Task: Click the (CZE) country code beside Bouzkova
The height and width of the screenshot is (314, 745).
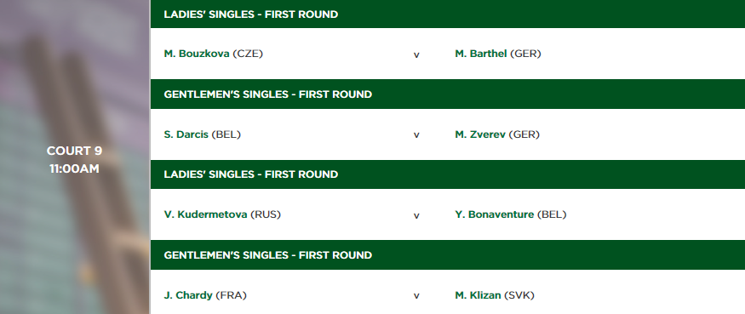Action: click(x=248, y=54)
